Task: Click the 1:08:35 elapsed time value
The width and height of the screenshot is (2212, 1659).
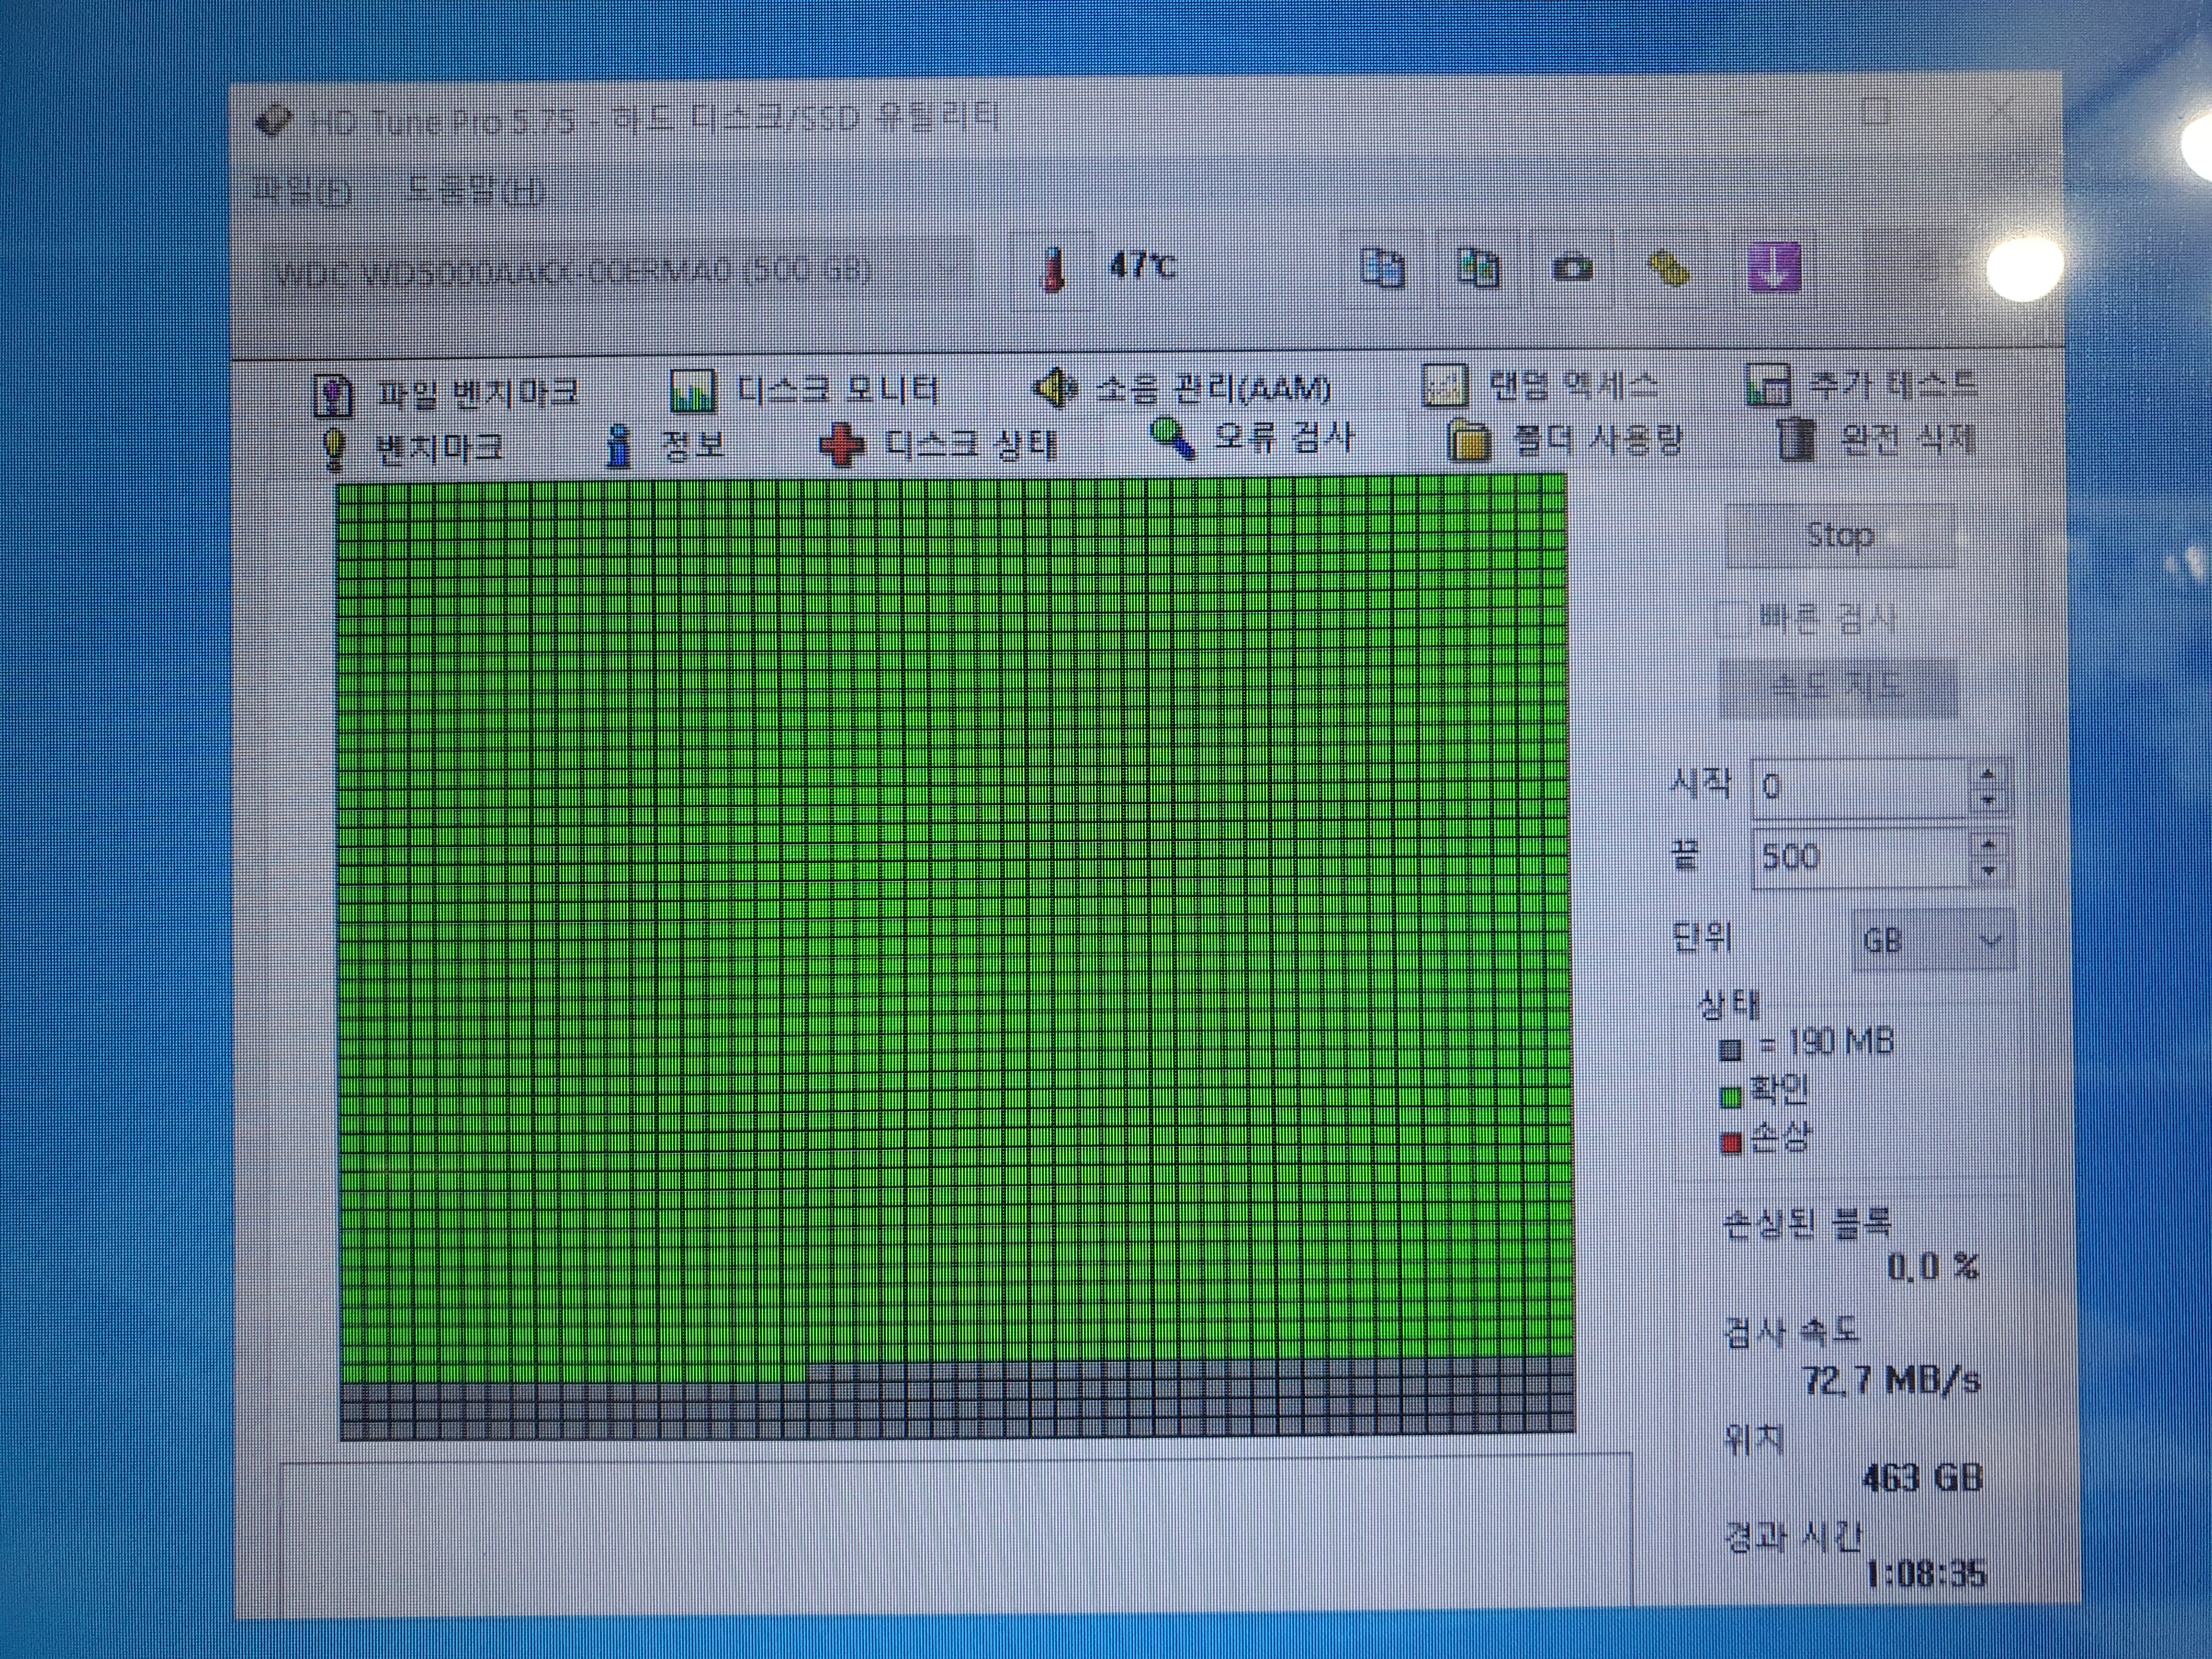Action: tap(1925, 1574)
